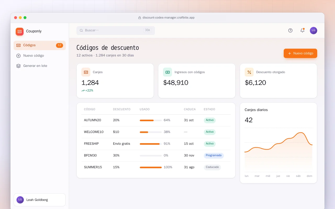
Task: Click the Canjes ticket card icon
Action: tap(86, 72)
